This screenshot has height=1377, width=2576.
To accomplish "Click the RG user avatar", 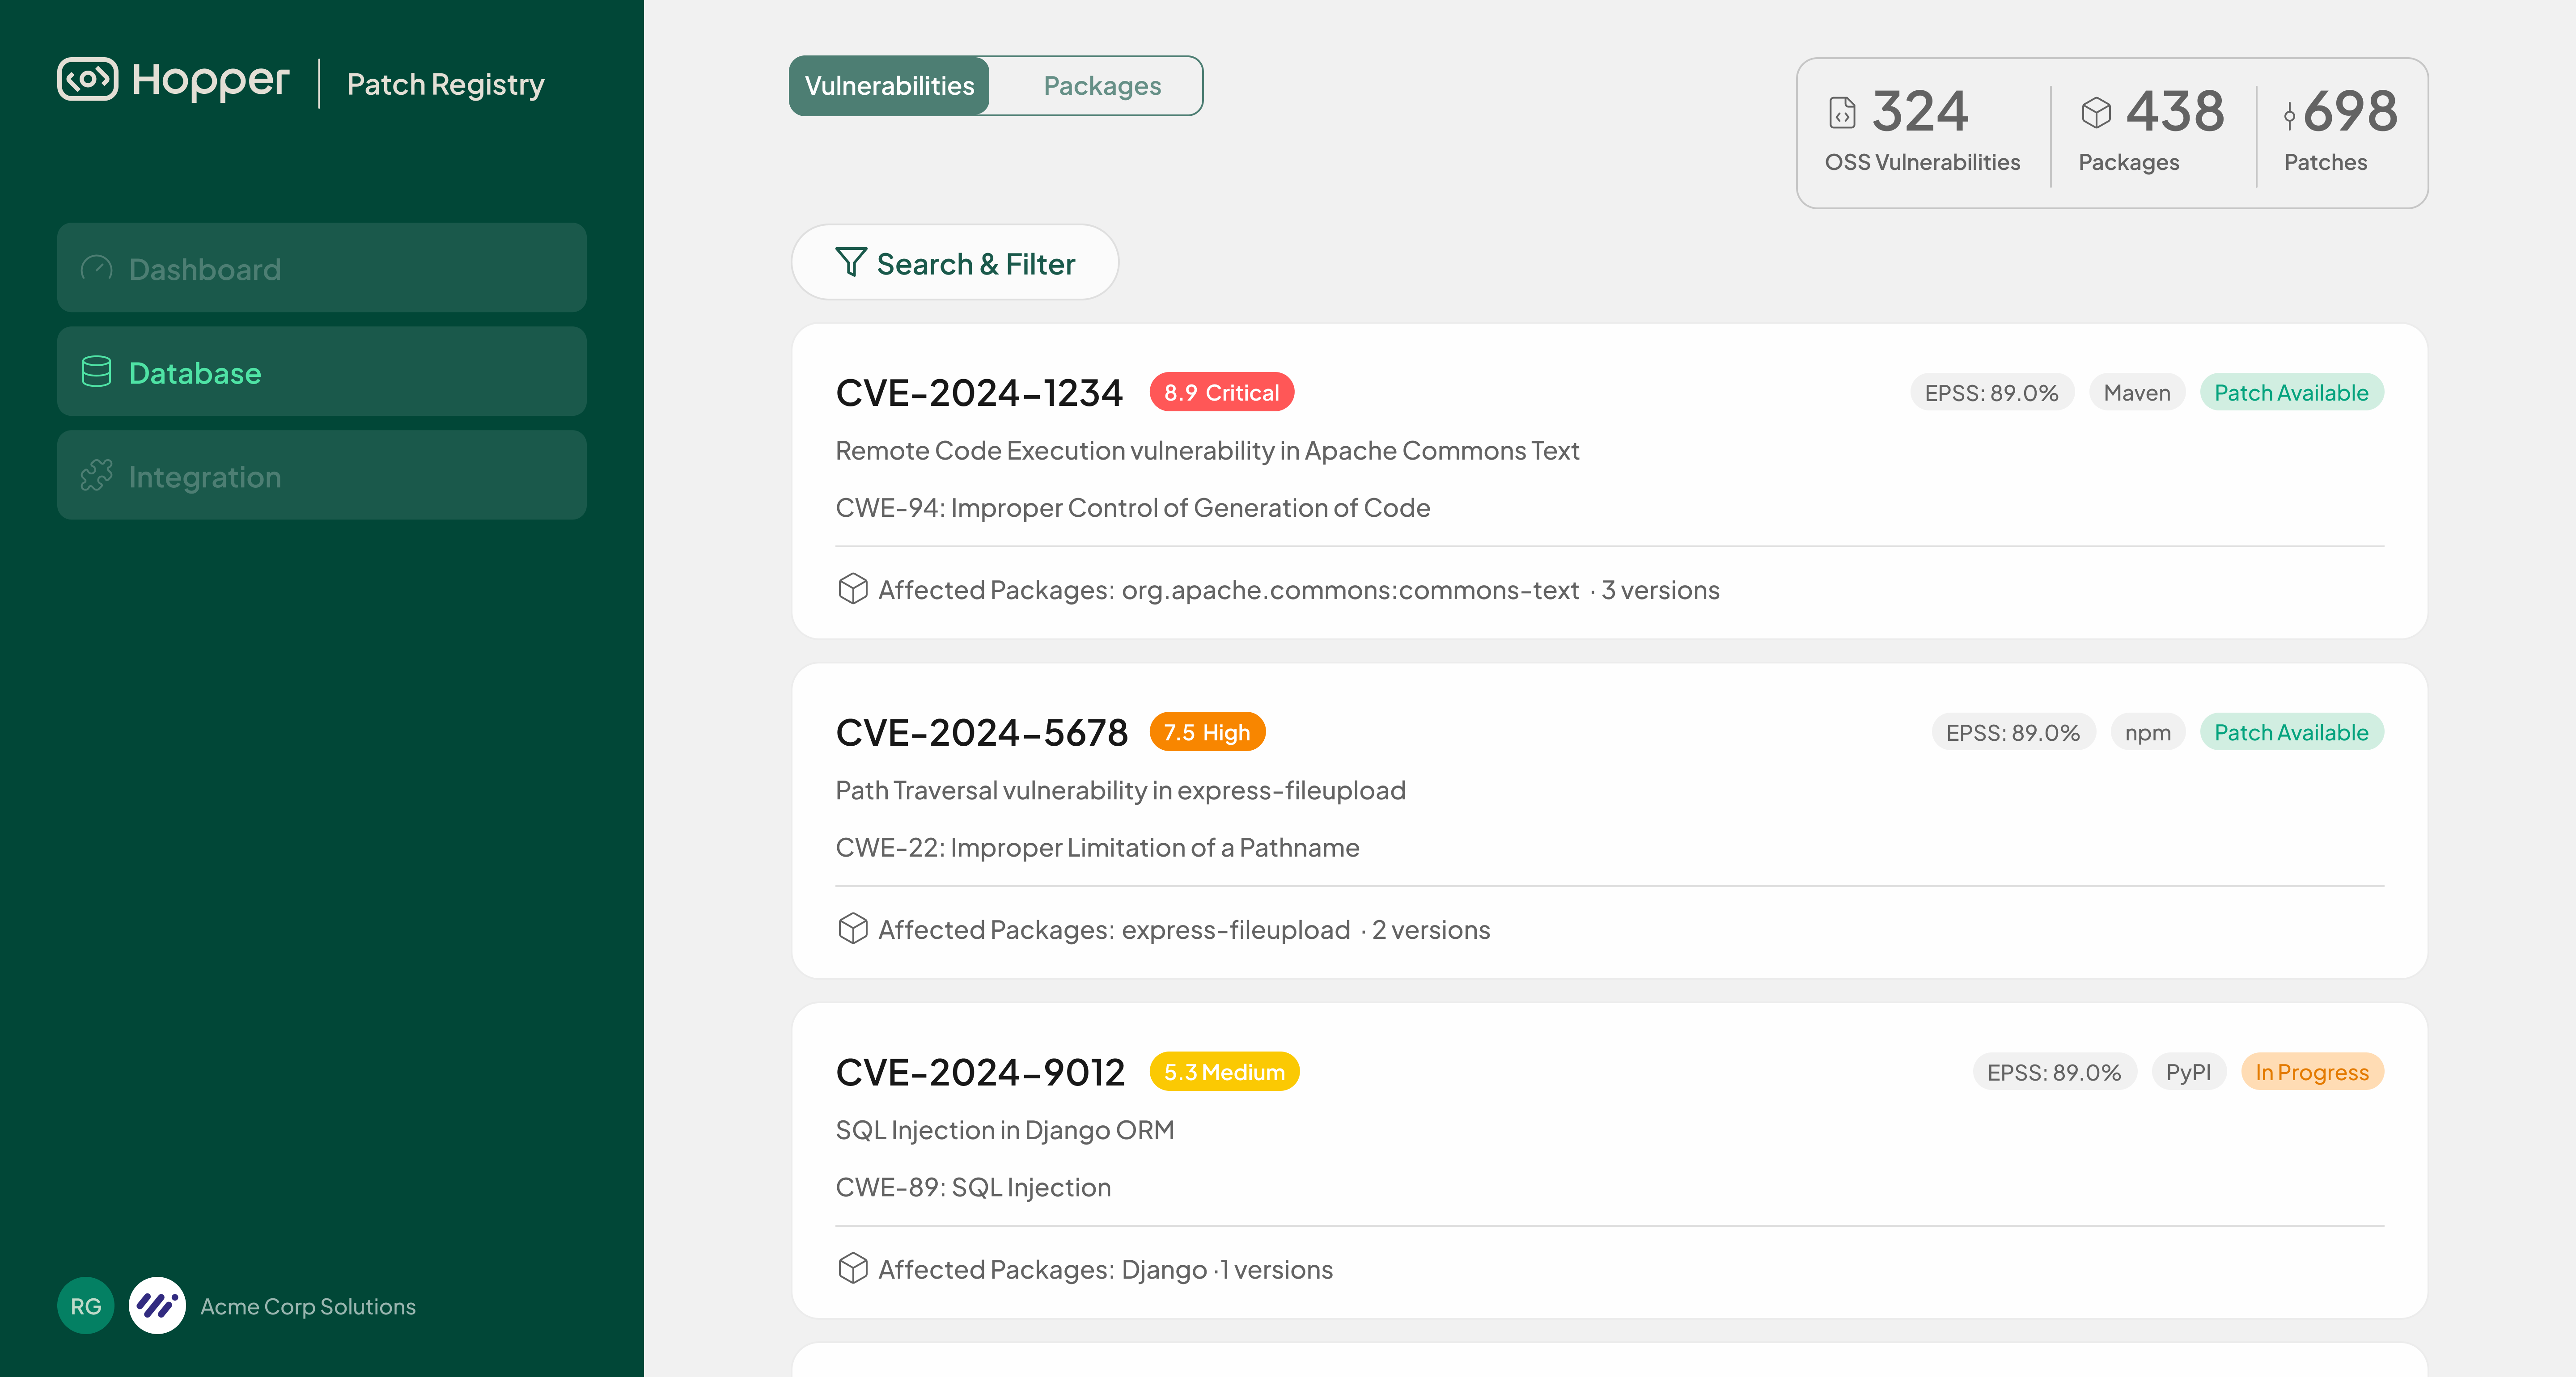I will click(x=86, y=1305).
